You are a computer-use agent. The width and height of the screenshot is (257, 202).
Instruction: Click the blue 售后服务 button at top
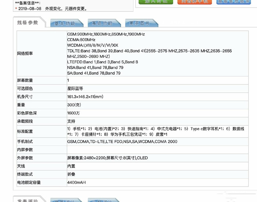click(x=234, y=2)
